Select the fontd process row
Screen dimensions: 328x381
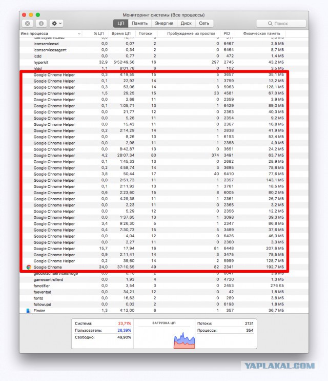click(x=164, y=298)
